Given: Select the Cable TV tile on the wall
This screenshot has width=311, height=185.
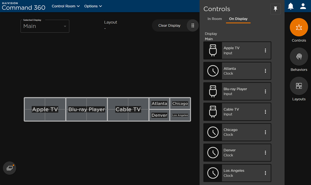Looking at the screenshot, I should tap(128, 109).
